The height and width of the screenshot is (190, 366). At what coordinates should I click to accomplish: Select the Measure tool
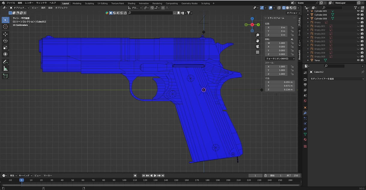(5, 68)
